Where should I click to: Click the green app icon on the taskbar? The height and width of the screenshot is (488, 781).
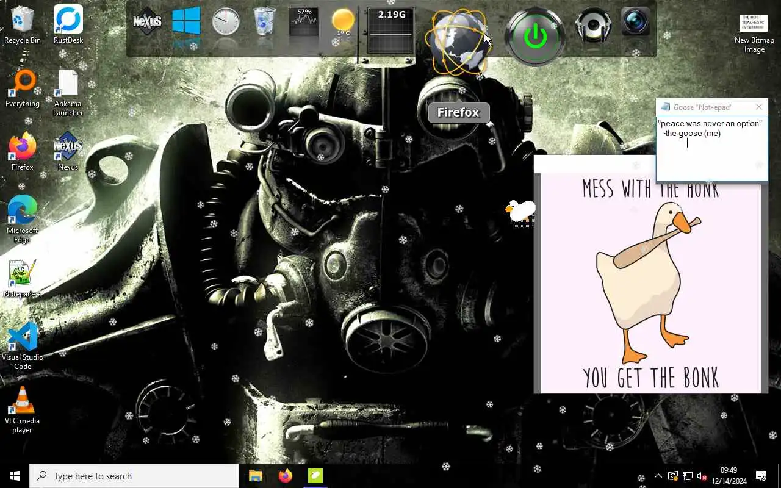click(315, 476)
